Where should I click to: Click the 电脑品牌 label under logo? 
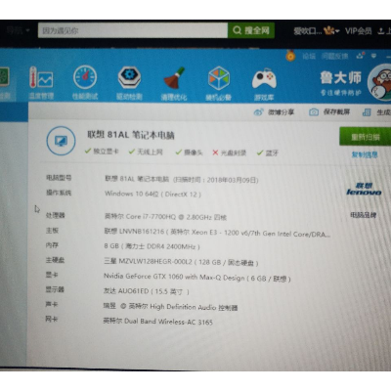(364, 215)
